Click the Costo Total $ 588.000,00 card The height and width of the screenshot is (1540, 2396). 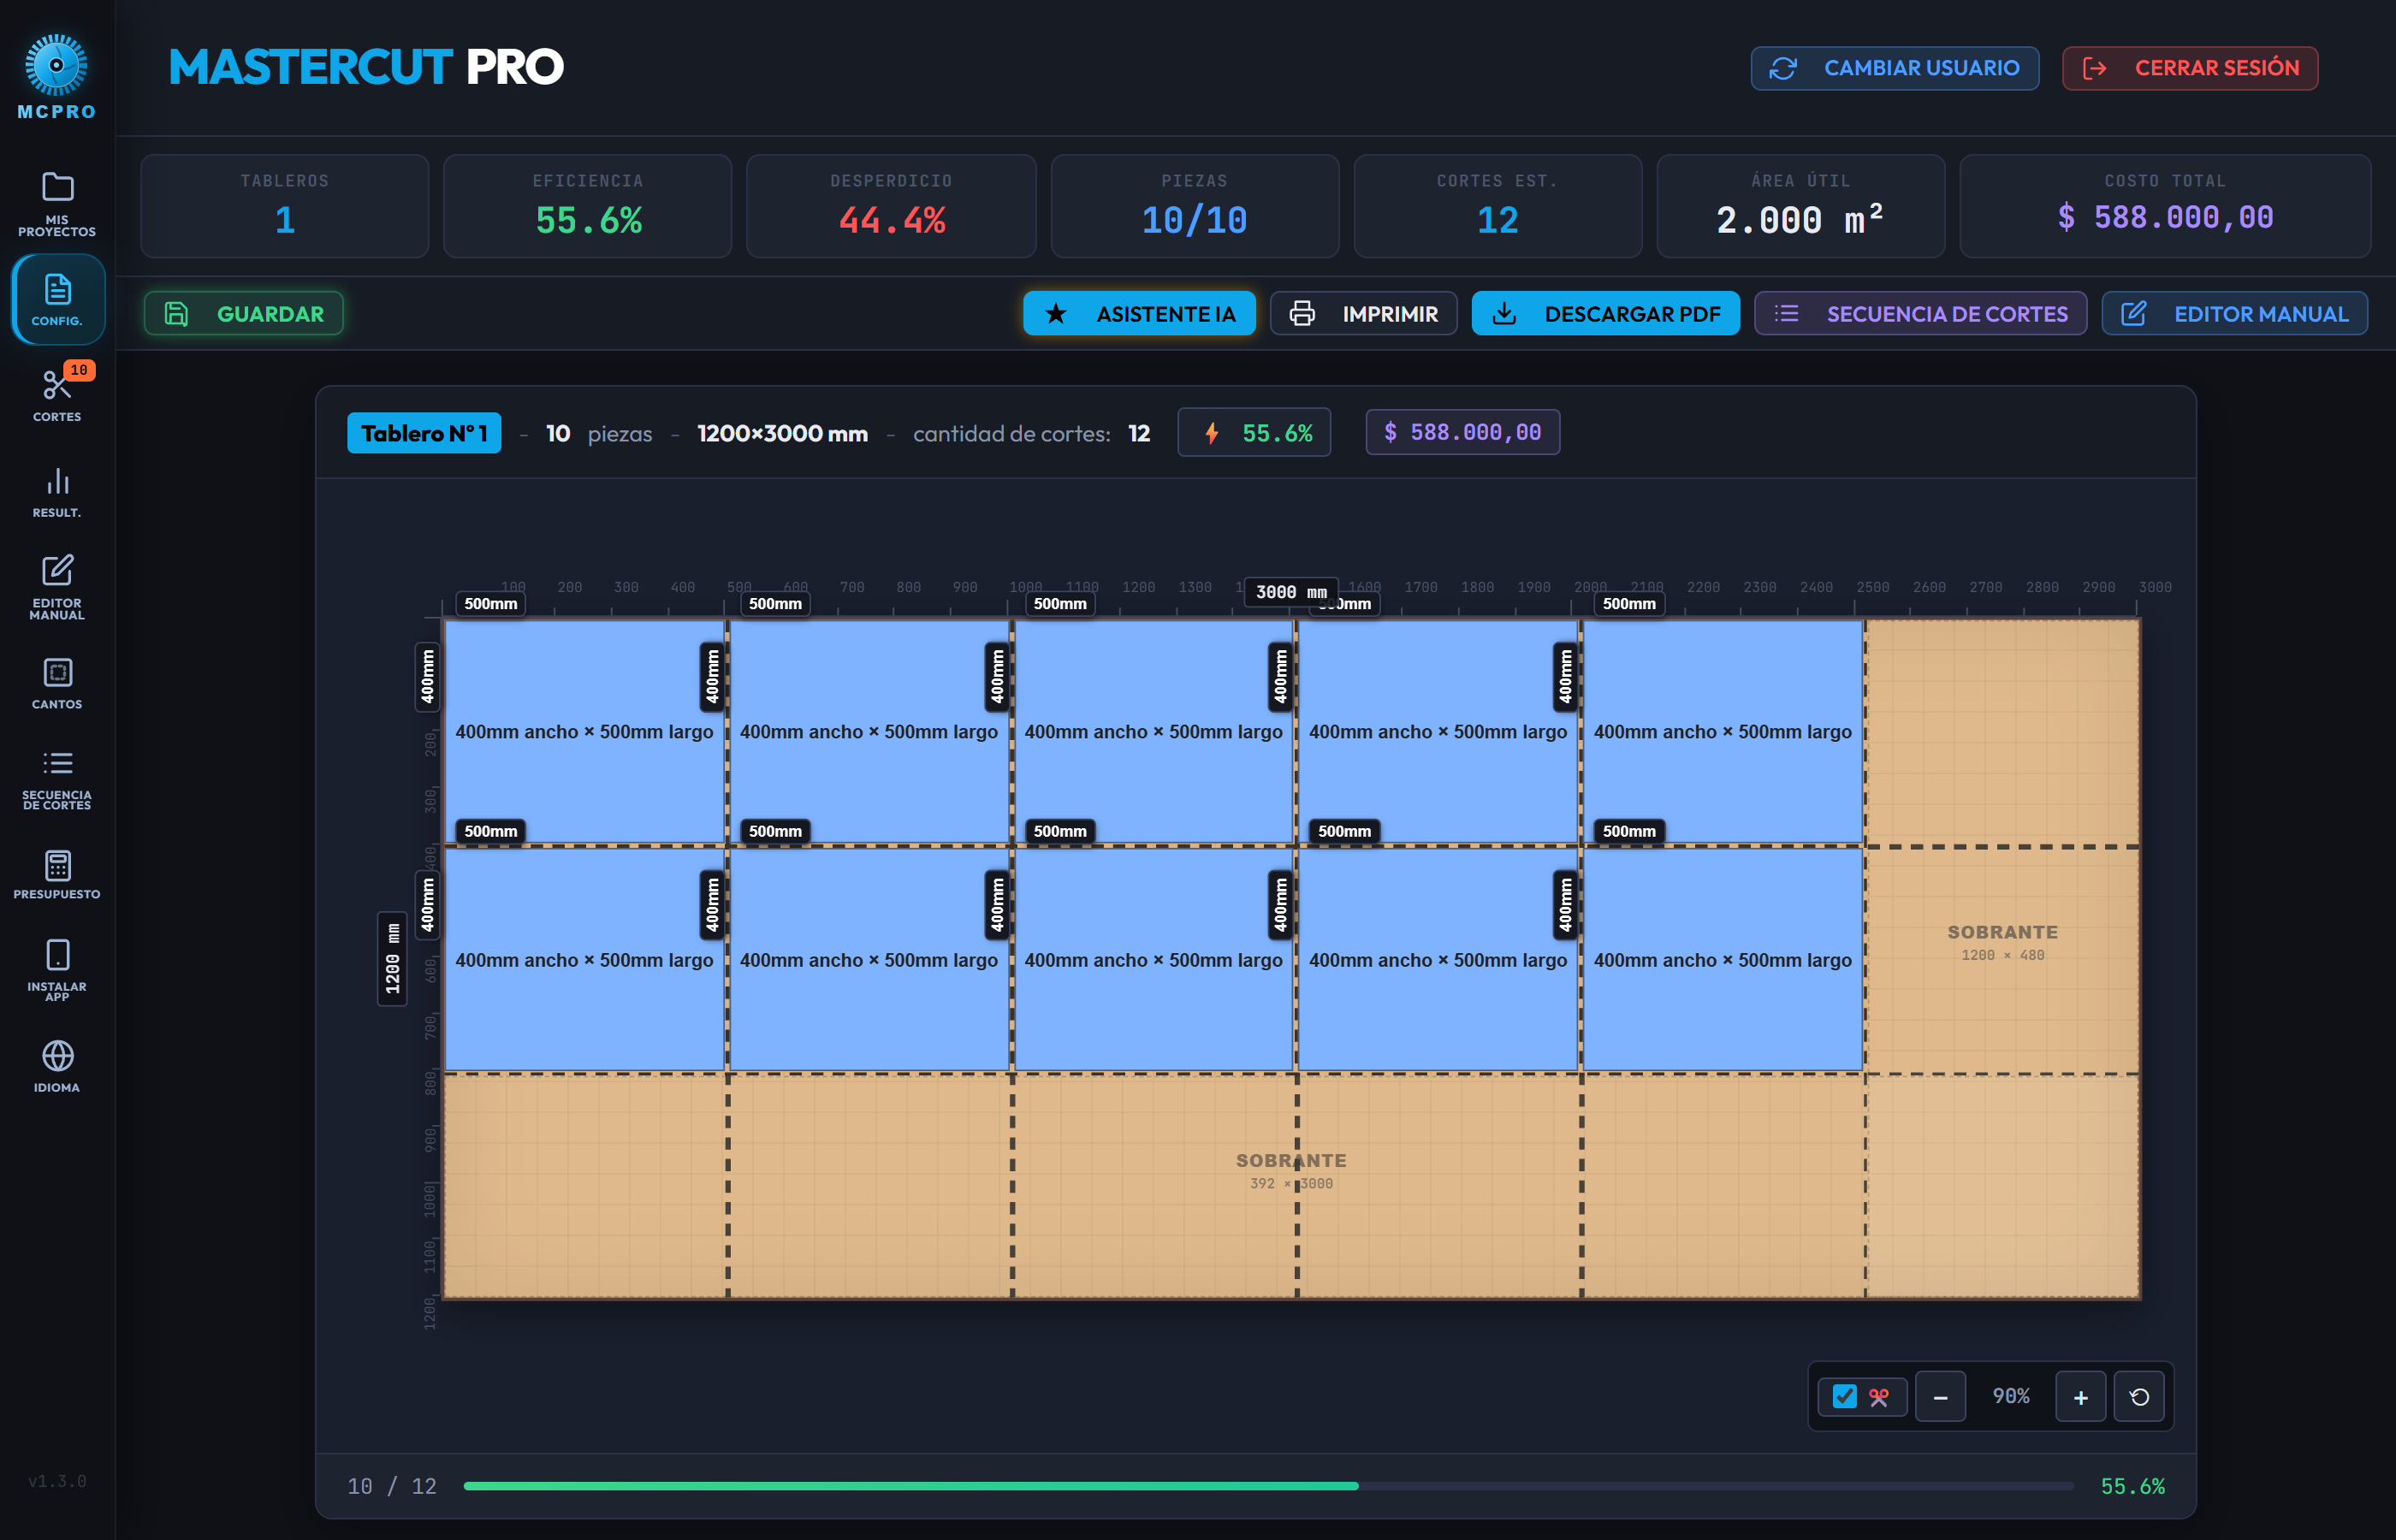tap(2166, 206)
